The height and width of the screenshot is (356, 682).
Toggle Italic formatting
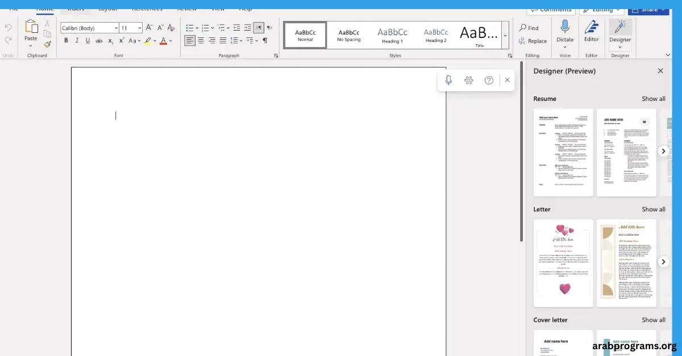coord(77,41)
